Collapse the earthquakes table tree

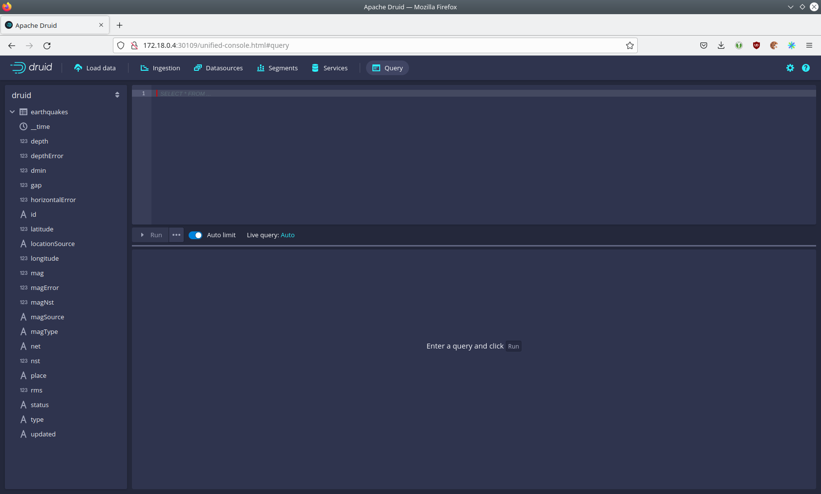tap(12, 112)
